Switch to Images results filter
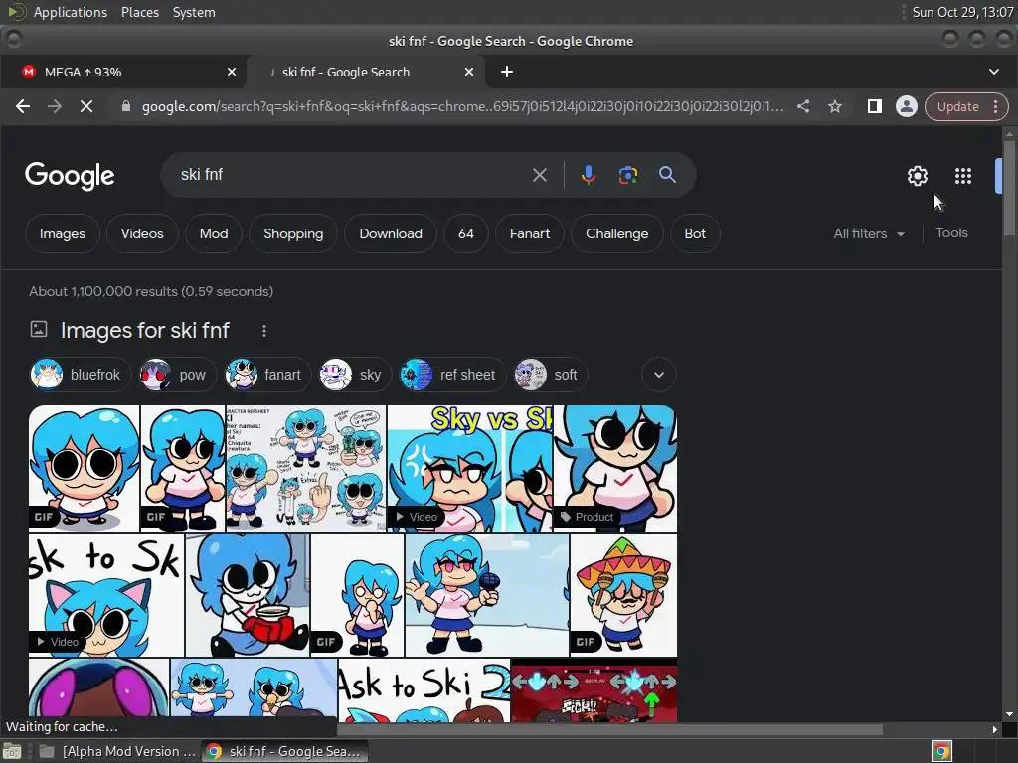The width and height of the screenshot is (1018, 763). pyautogui.click(x=63, y=233)
